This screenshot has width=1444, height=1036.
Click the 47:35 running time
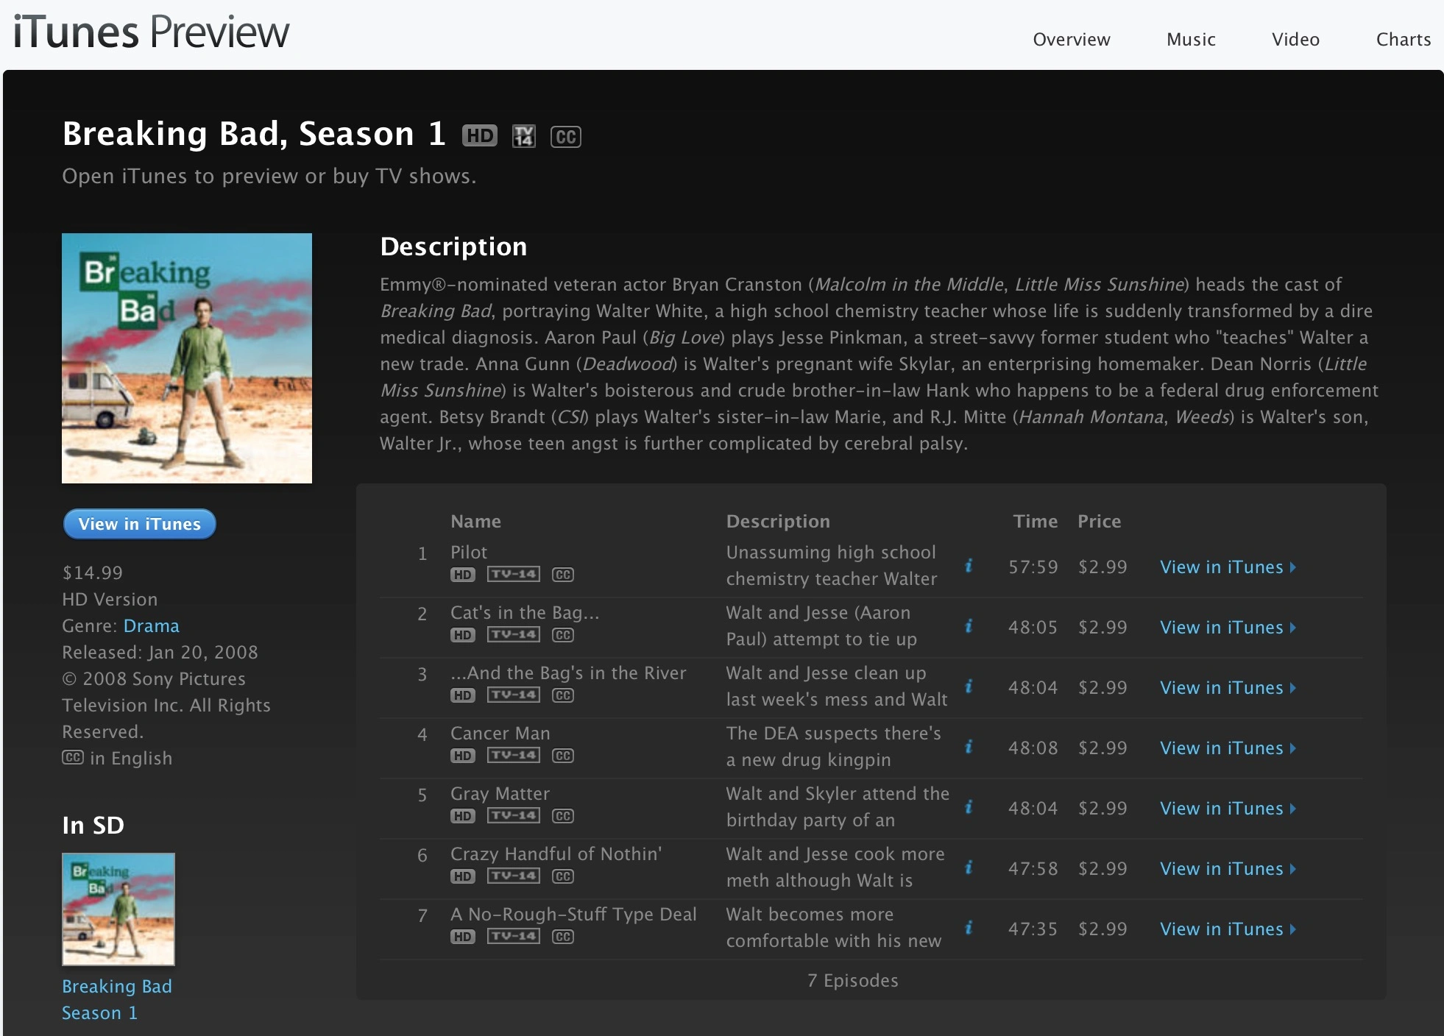point(1033,929)
